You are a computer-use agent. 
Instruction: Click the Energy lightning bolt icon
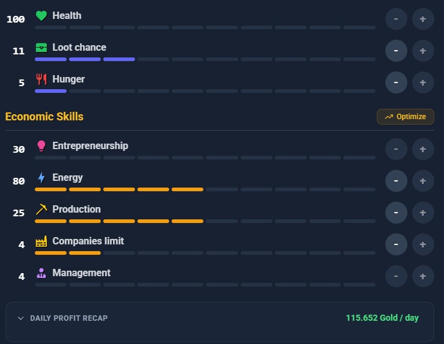tap(42, 177)
